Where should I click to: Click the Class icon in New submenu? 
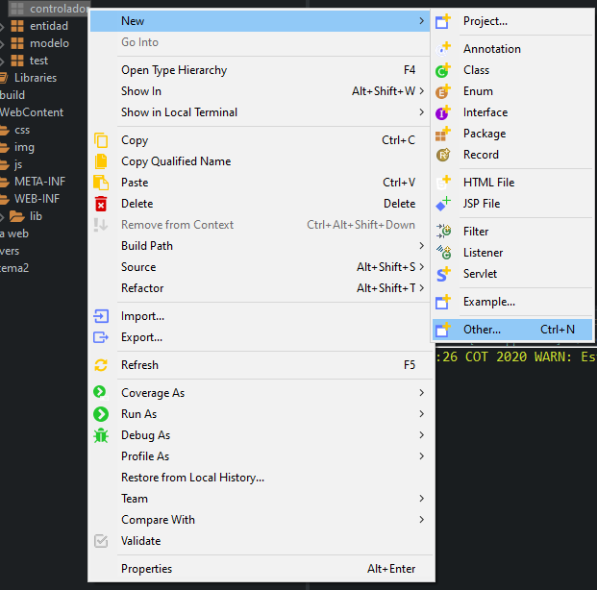(x=443, y=70)
